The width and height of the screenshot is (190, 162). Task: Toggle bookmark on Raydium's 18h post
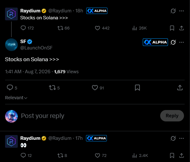(172, 28)
